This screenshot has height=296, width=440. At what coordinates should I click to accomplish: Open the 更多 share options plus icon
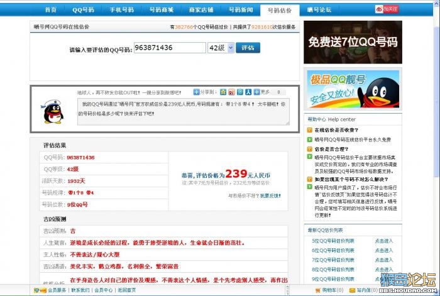point(256,92)
